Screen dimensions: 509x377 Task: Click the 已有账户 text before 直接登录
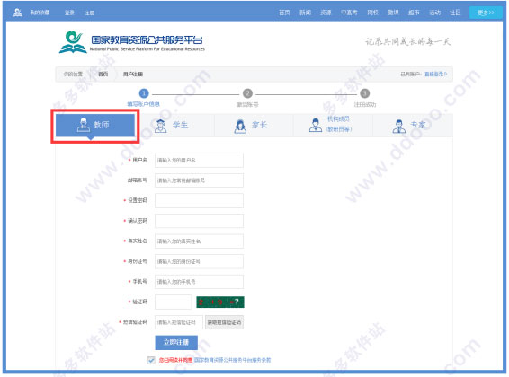pos(411,75)
